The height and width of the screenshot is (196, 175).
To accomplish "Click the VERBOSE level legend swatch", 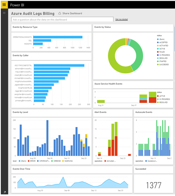I will pyautogui.click(x=52, y=161).
